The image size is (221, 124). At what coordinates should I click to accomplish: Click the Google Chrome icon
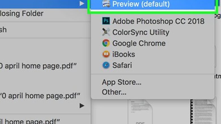106,43
